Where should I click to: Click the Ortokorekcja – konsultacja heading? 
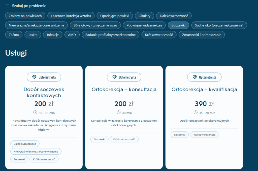(124, 90)
